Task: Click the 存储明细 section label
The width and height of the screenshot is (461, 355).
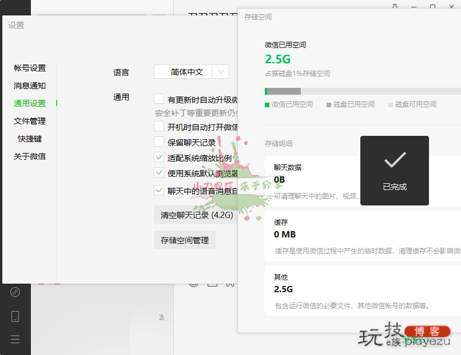Action: 279,143
